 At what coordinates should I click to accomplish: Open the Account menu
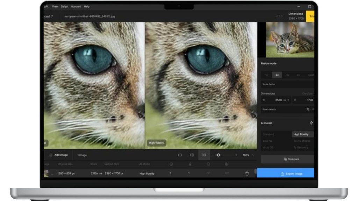click(x=76, y=6)
